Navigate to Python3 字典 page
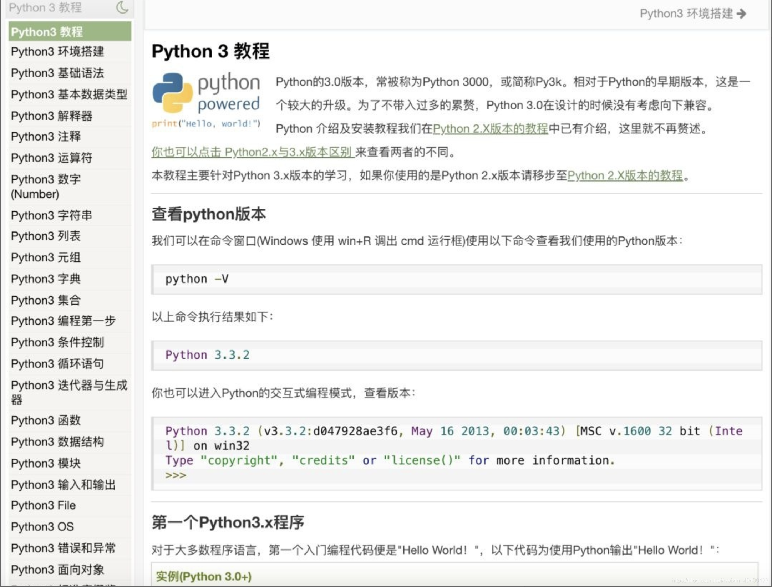This screenshot has height=587, width=772. tap(46, 279)
